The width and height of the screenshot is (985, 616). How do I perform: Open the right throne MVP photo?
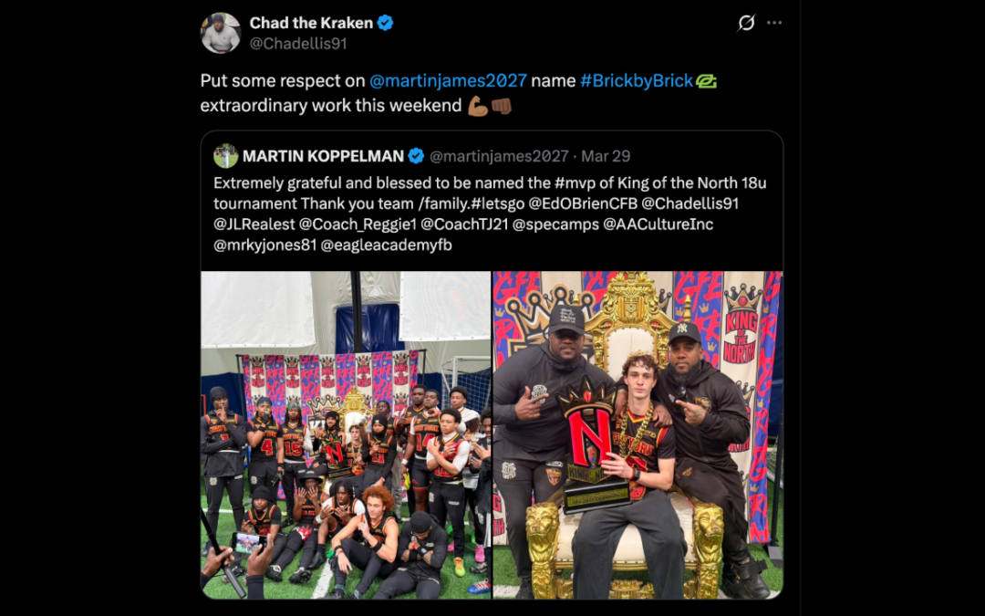(638, 435)
